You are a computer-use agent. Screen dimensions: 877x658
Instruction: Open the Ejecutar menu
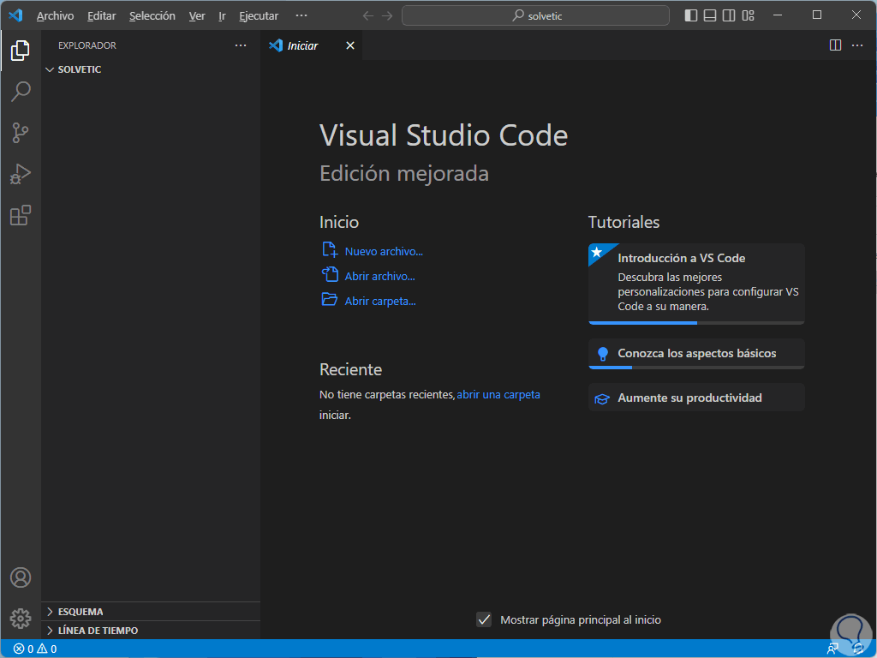259,15
